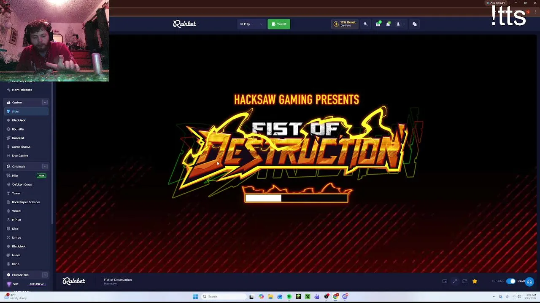Collapse the Promotions section arrow

click(x=45, y=275)
